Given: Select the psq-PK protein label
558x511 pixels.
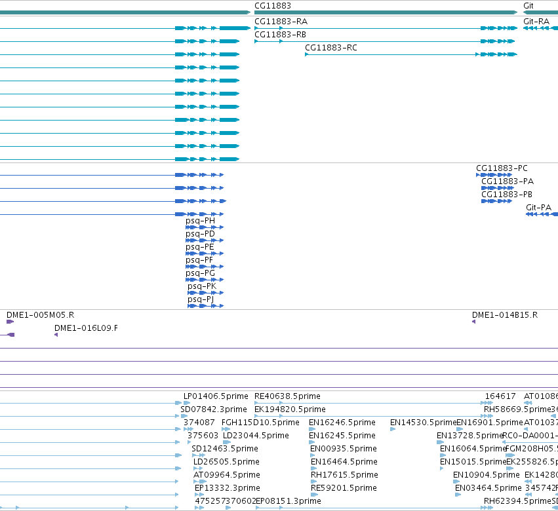Looking at the screenshot, I should pyautogui.click(x=202, y=286).
